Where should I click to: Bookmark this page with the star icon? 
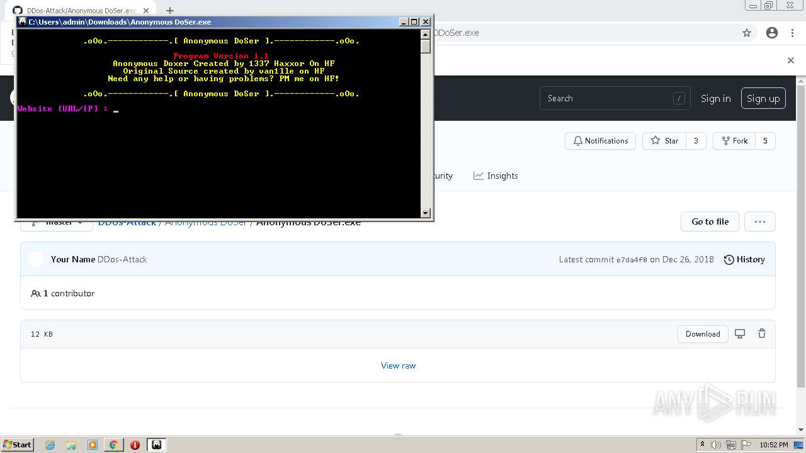[747, 33]
